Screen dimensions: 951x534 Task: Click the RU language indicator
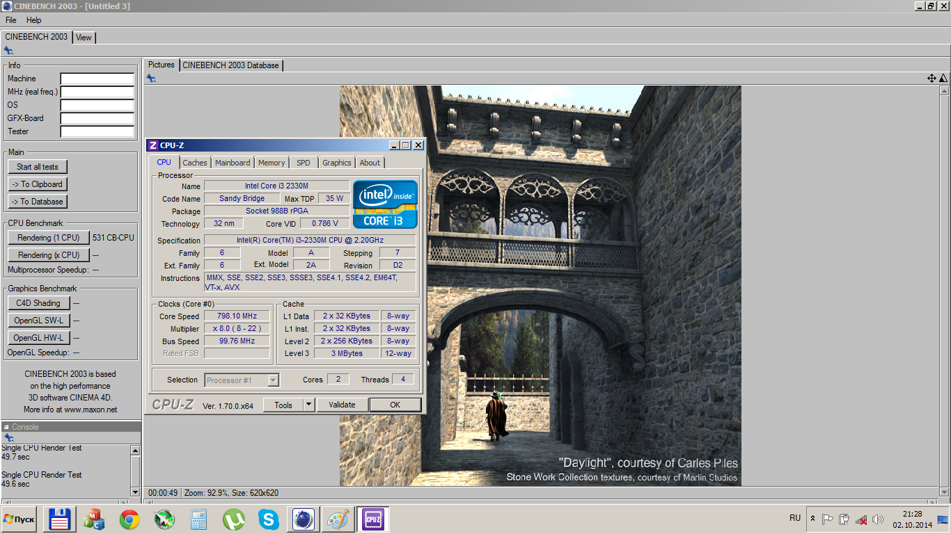[x=795, y=518]
